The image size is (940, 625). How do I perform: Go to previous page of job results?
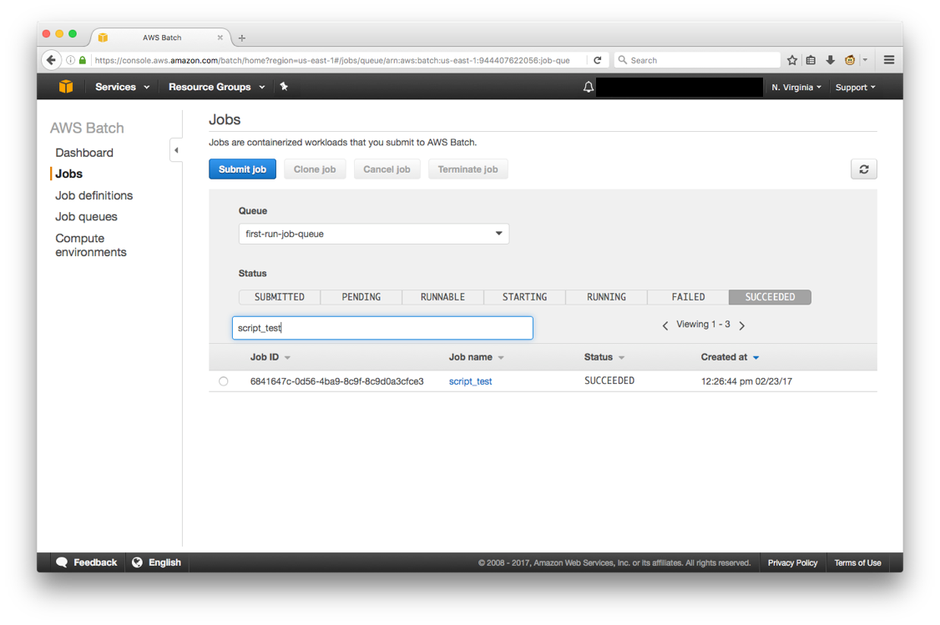pyautogui.click(x=665, y=325)
